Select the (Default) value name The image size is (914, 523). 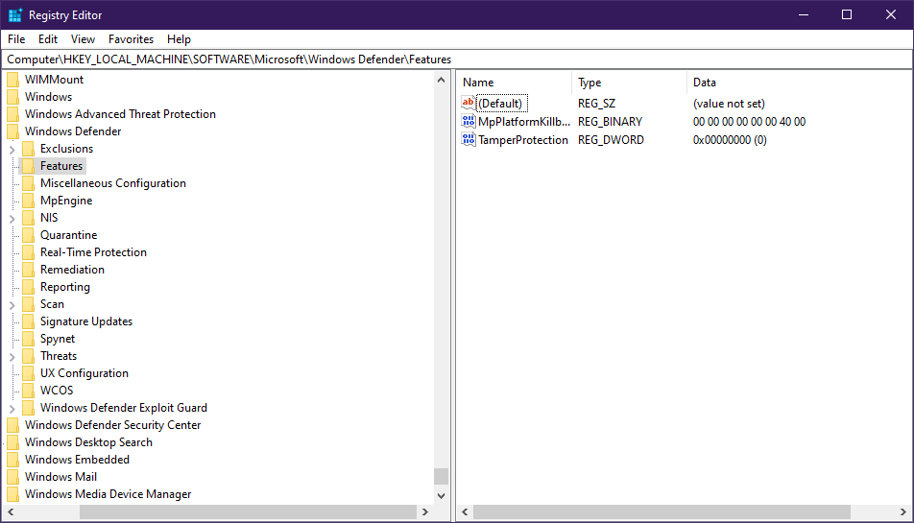coord(500,104)
